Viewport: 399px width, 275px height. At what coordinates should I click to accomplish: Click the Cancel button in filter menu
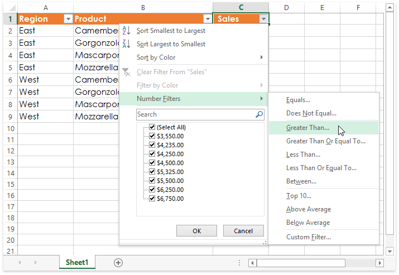pos(243,231)
